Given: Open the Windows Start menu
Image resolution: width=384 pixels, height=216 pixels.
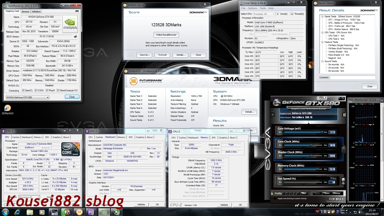Looking at the screenshot, I should (6, 212).
